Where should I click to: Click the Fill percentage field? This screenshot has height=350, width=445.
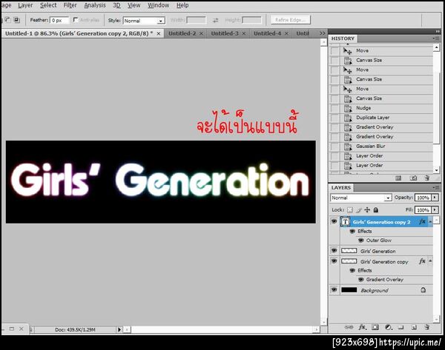coord(423,210)
